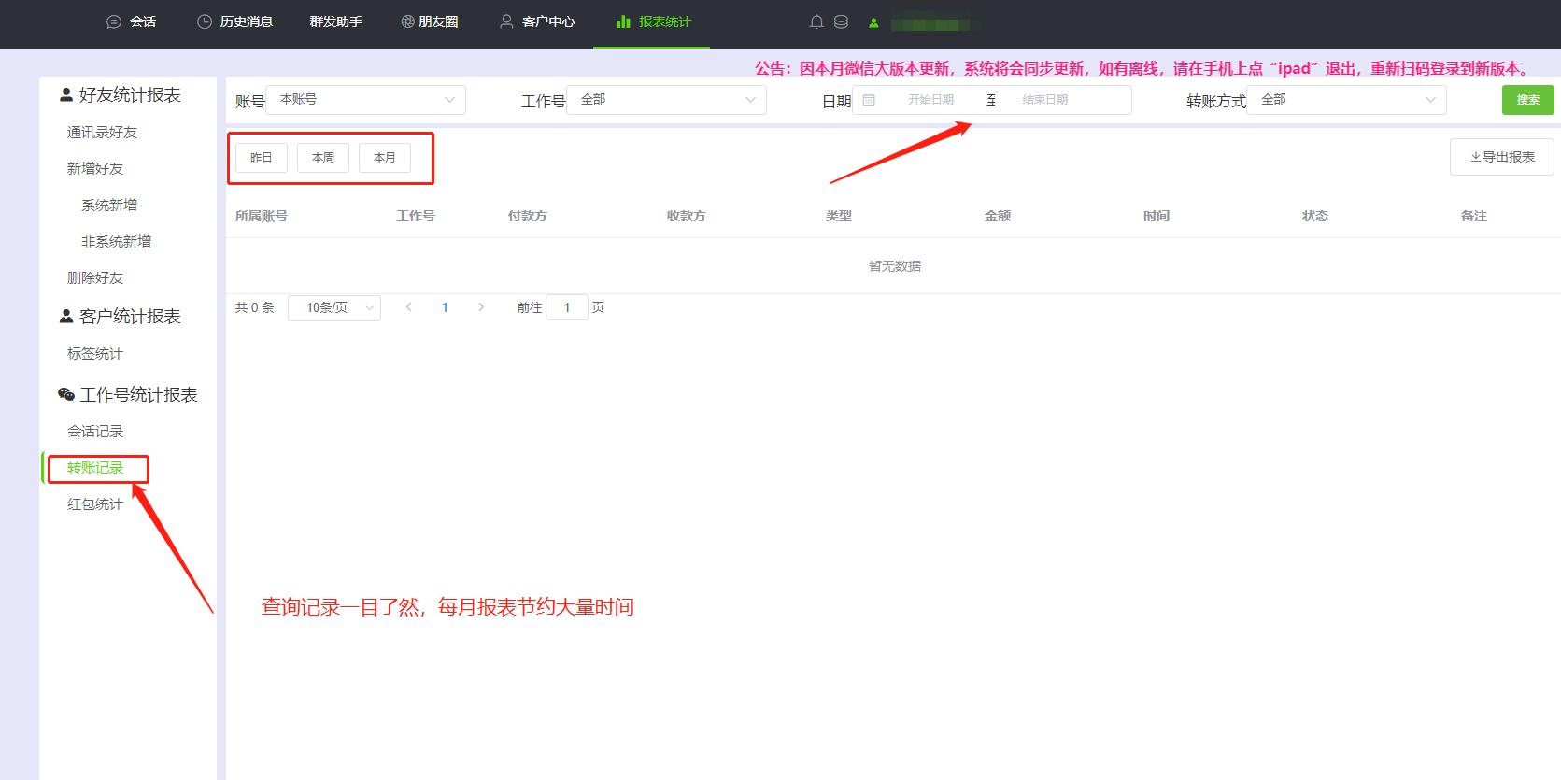Go to next page arrow

coord(481,307)
